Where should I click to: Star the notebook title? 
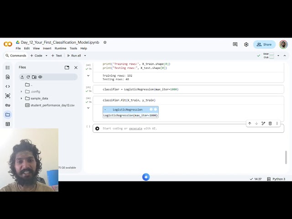point(105,42)
